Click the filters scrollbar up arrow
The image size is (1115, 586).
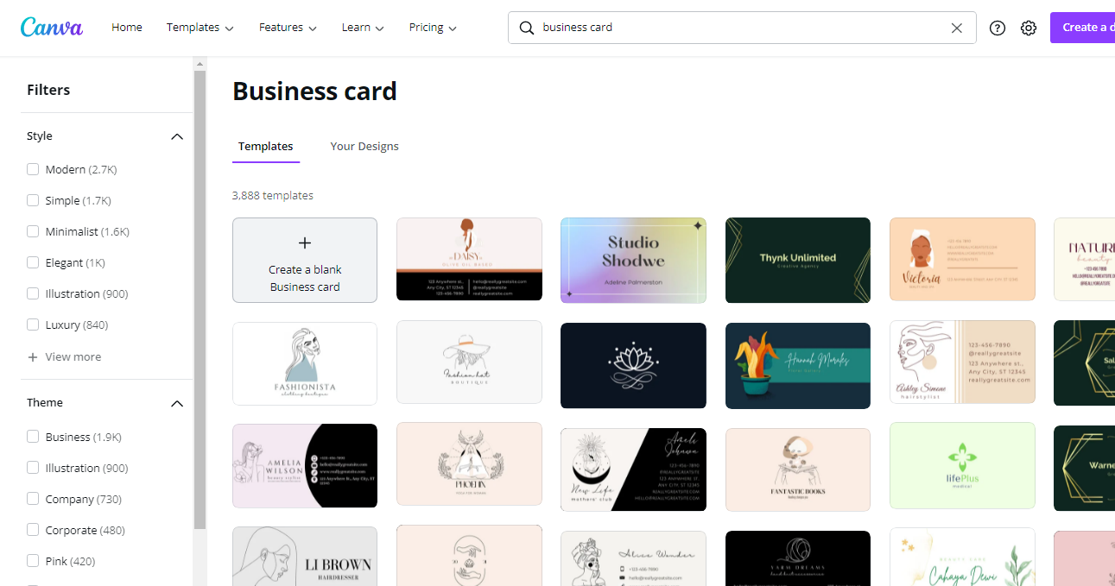point(200,64)
